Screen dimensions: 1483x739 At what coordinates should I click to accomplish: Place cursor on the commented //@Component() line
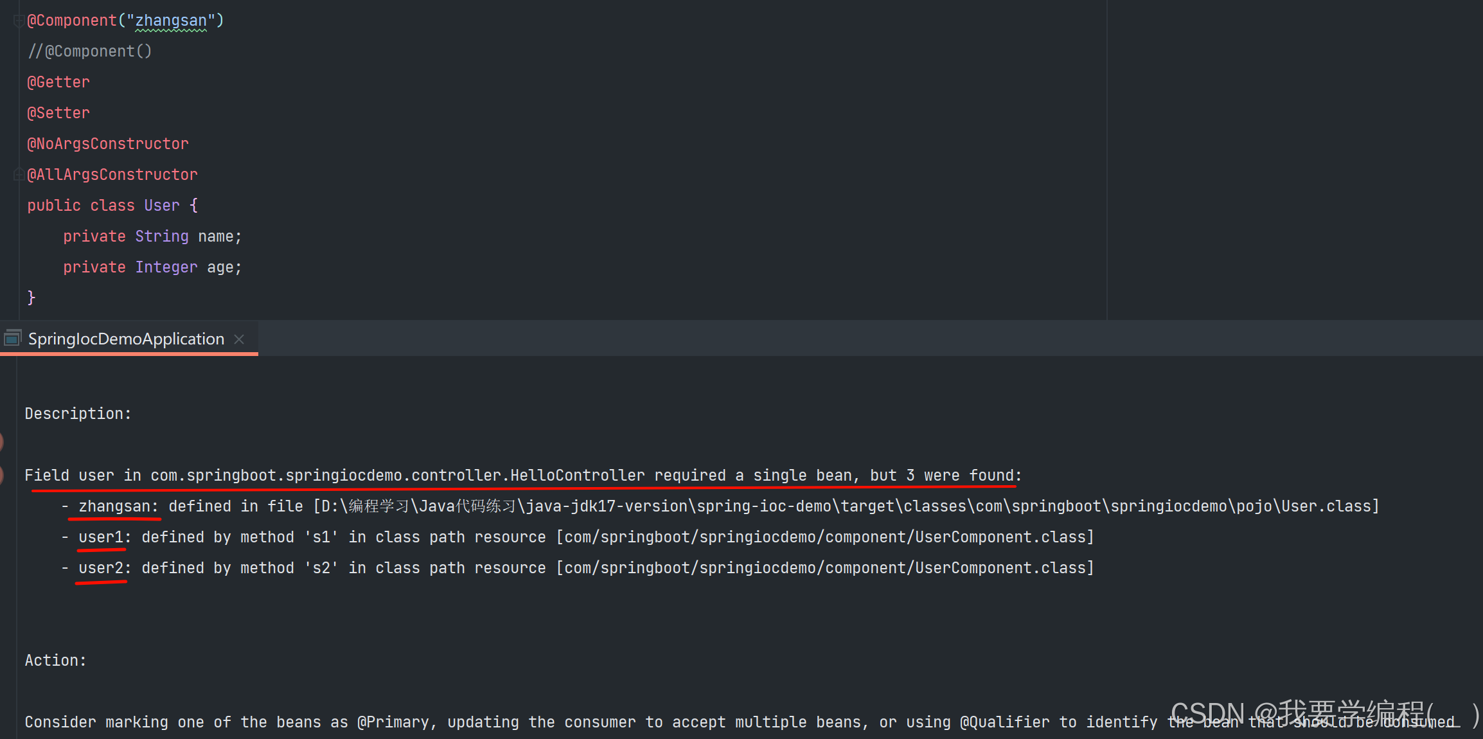pyautogui.click(x=90, y=51)
